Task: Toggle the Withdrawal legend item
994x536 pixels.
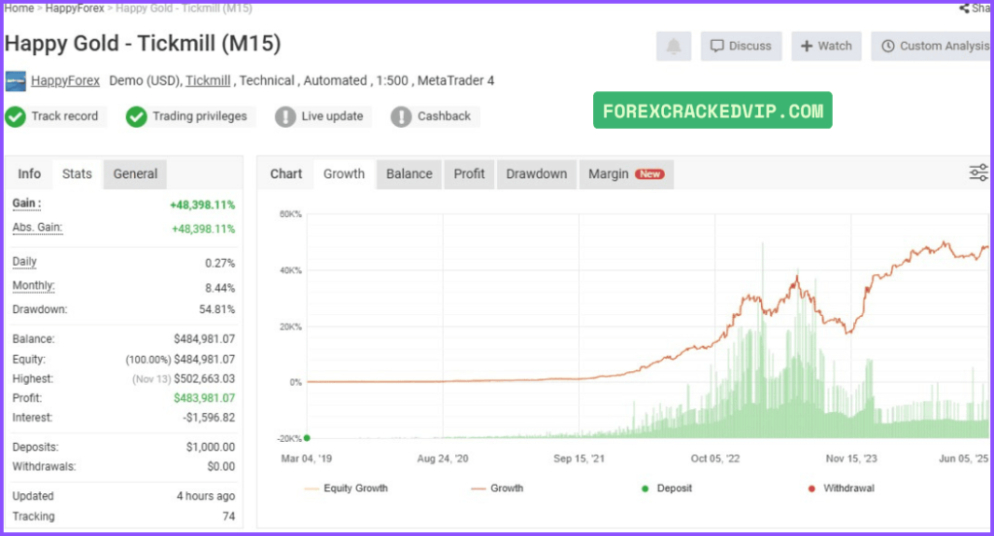Action: [x=842, y=489]
